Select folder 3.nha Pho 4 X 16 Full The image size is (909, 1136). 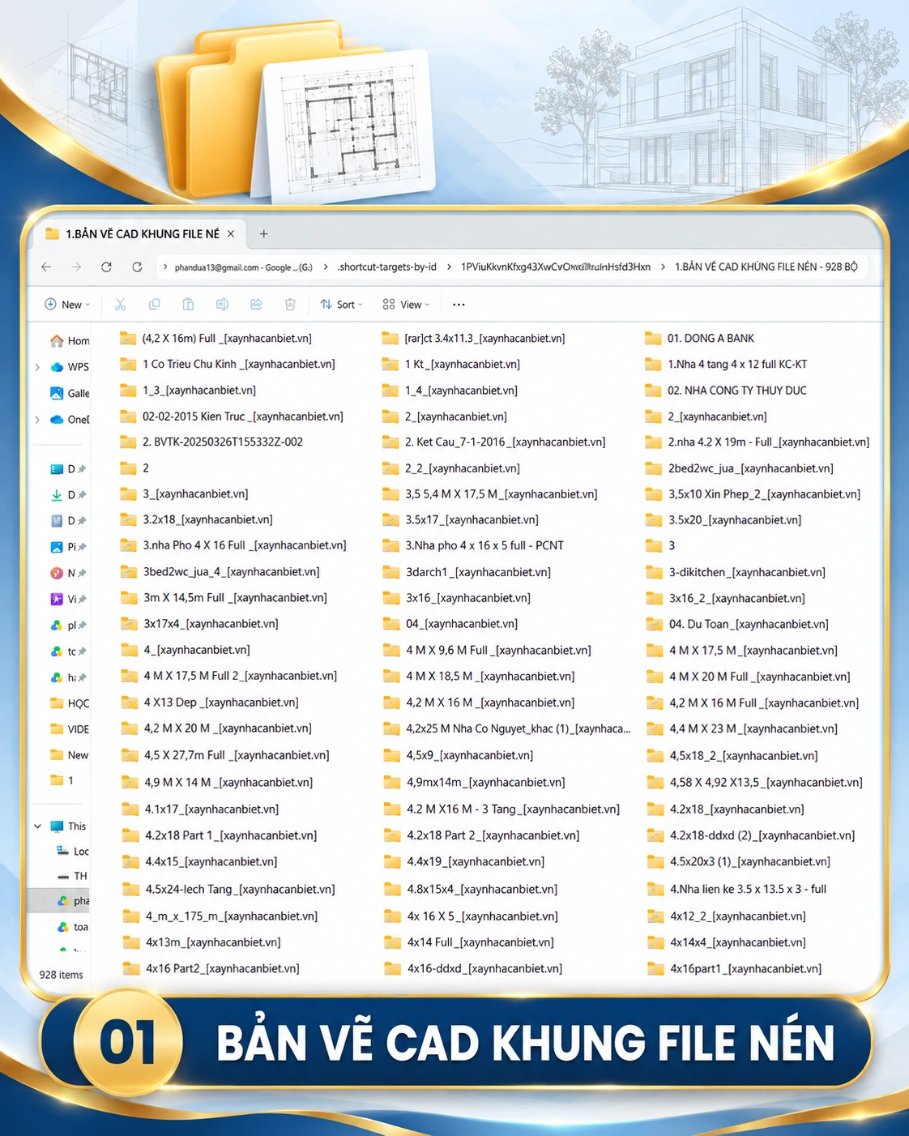click(233, 545)
